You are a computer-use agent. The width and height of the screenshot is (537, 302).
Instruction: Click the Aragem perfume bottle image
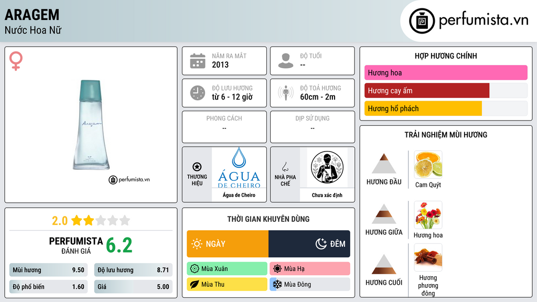(x=91, y=125)
